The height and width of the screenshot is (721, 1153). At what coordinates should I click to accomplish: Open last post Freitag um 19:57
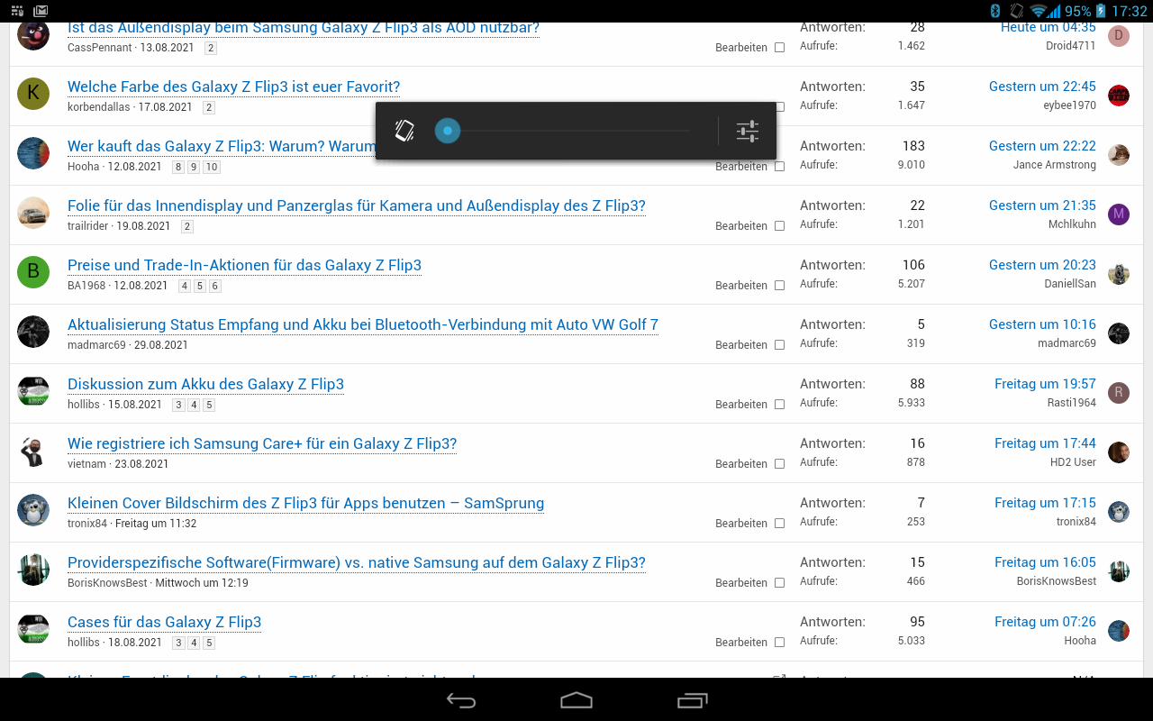(x=1045, y=384)
